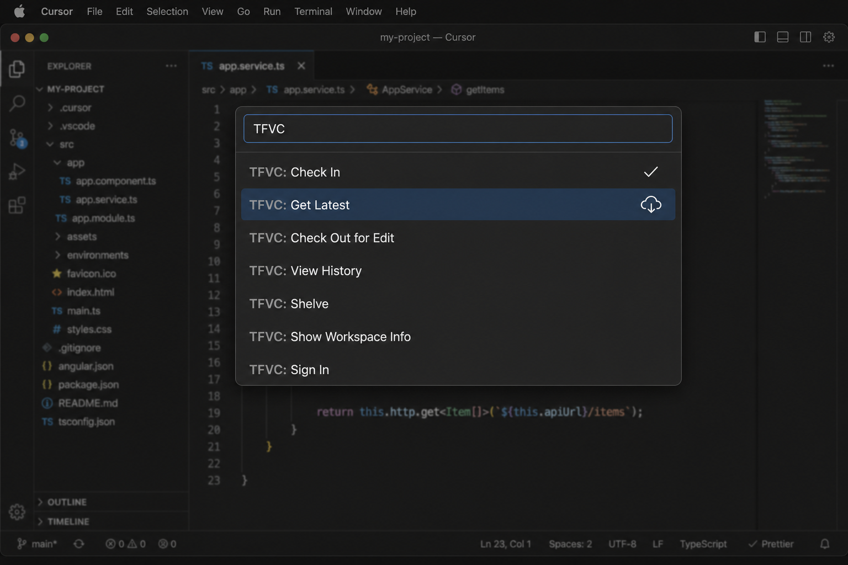The width and height of the screenshot is (848, 565).
Task: Open Manage gear in activity bar
Action: pyautogui.click(x=17, y=511)
